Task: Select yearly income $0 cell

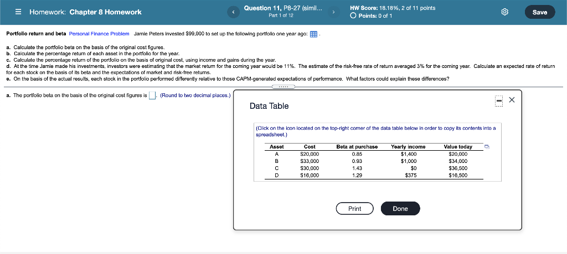Action: coord(414,168)
